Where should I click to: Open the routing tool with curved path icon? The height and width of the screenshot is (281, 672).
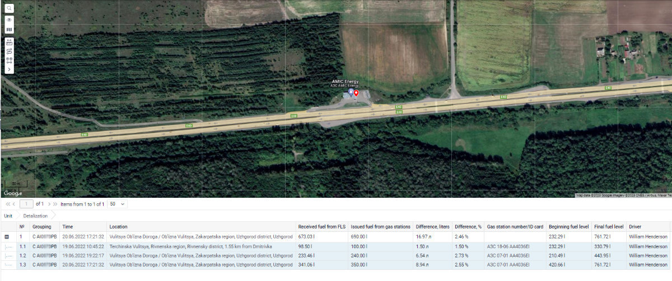[x=10, y=51]
